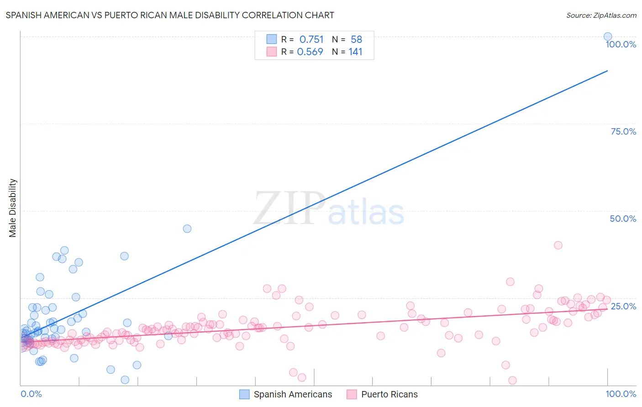Click the blue R = 0.751 stats swatch
Viewport: 642px width, 407px height.
tap(272, 39)
